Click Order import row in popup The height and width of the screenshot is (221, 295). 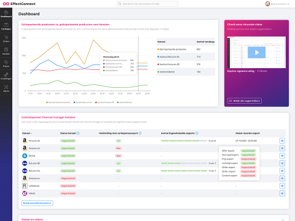[239, 171]
